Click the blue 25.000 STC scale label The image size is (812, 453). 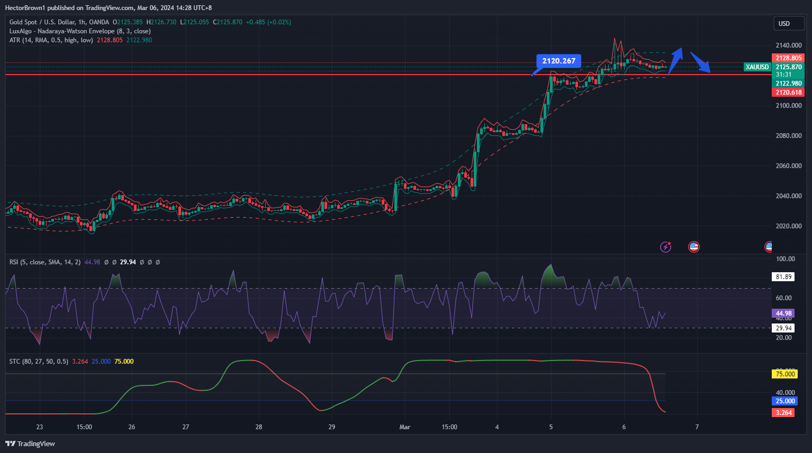click(786, 401)
